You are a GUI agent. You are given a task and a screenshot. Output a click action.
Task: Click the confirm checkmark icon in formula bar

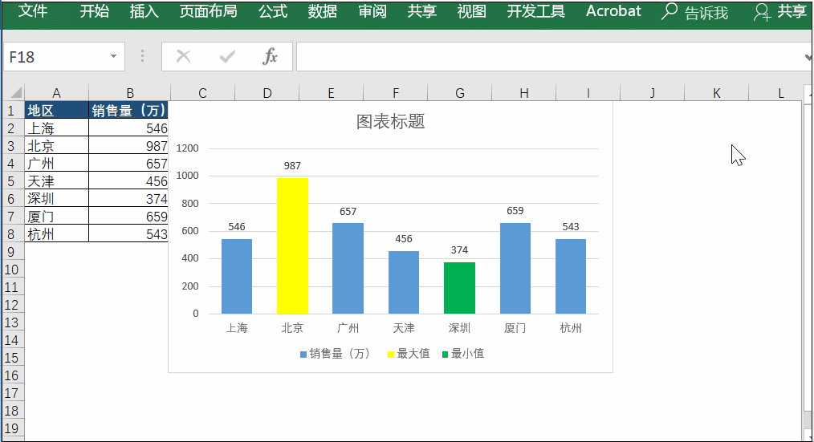pos(227,56)
